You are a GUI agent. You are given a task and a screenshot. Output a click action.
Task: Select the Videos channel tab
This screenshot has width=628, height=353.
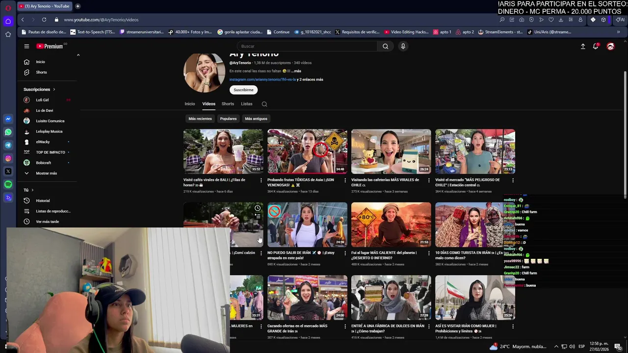click(x=209, y=104)
